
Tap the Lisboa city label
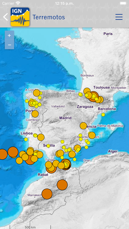pyautogui.click(x=27, y=133)
